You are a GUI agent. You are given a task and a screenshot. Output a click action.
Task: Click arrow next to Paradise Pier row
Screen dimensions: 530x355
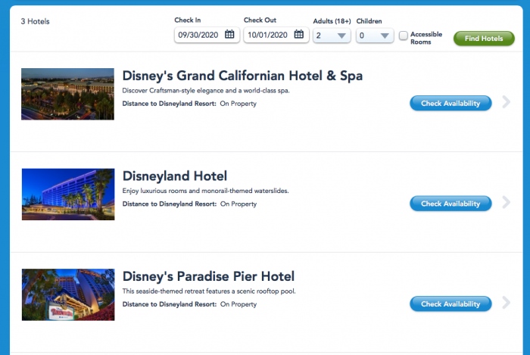pos(507,304)
